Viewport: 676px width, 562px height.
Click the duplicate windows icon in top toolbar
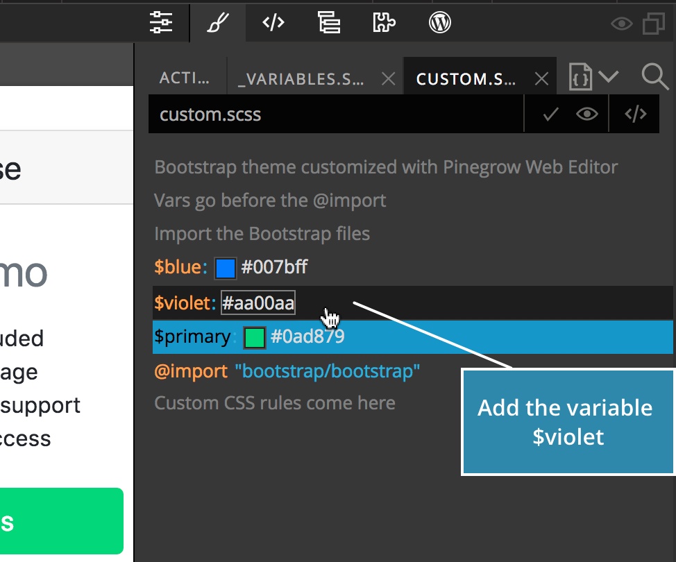pos(654,24)
